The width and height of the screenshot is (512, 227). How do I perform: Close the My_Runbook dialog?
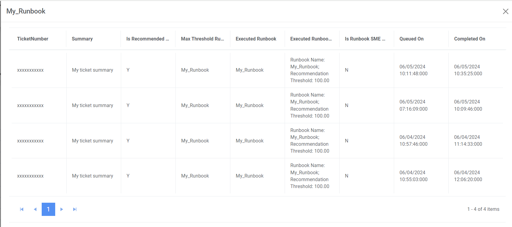505,11
